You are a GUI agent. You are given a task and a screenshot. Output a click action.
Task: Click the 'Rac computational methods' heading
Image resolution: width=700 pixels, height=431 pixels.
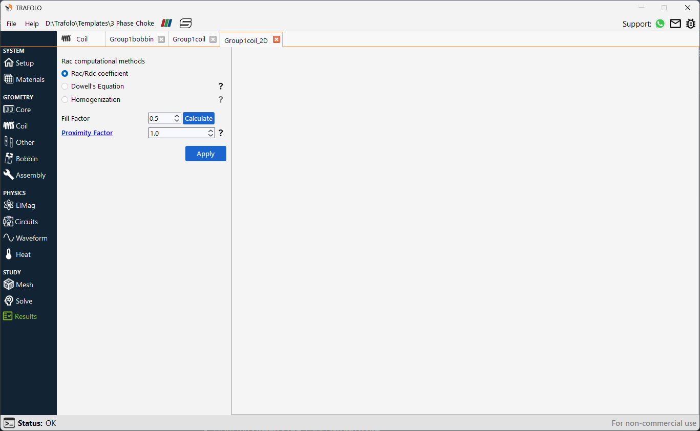[103, 61]
